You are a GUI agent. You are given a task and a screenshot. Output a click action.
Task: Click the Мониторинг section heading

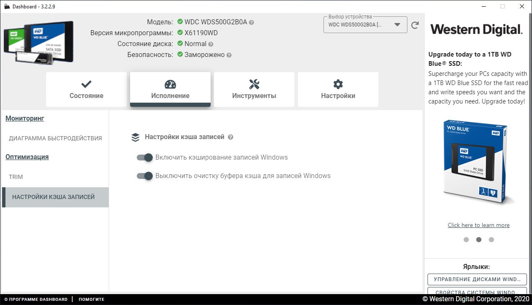[25, 119]
